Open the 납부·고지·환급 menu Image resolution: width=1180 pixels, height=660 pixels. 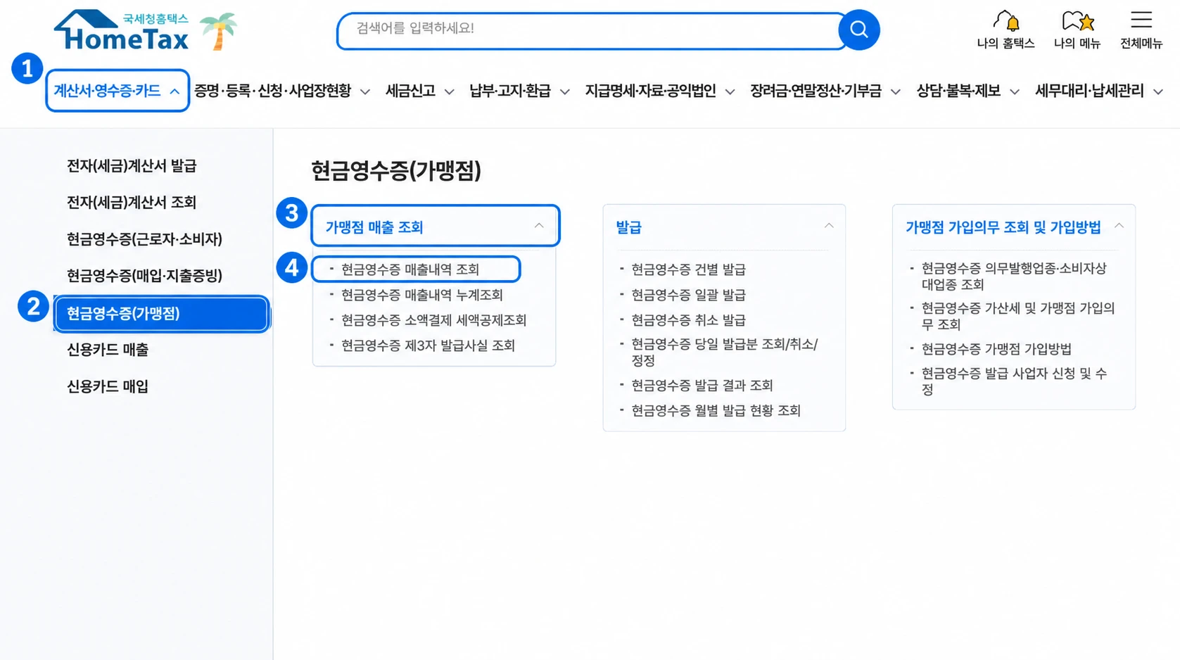(x=519, y=91)
